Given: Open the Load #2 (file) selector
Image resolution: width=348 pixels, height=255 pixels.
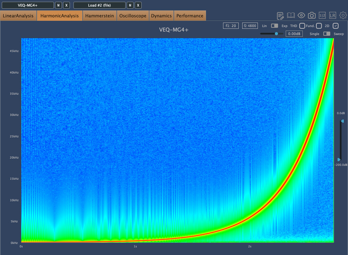Looking at the screenshot, I should tap(100, 5).
